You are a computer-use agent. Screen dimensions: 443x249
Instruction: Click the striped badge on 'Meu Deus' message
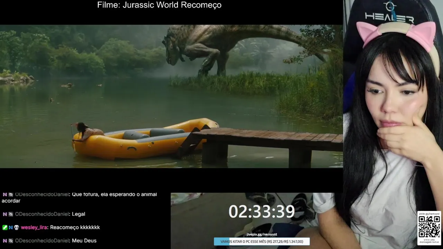pyautogui.click(x=11, y=241)
